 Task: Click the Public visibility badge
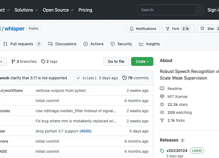tap(34, 29)
